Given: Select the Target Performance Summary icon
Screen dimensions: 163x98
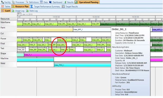Looking at the screenshot, I should click(x=32, y=6).
